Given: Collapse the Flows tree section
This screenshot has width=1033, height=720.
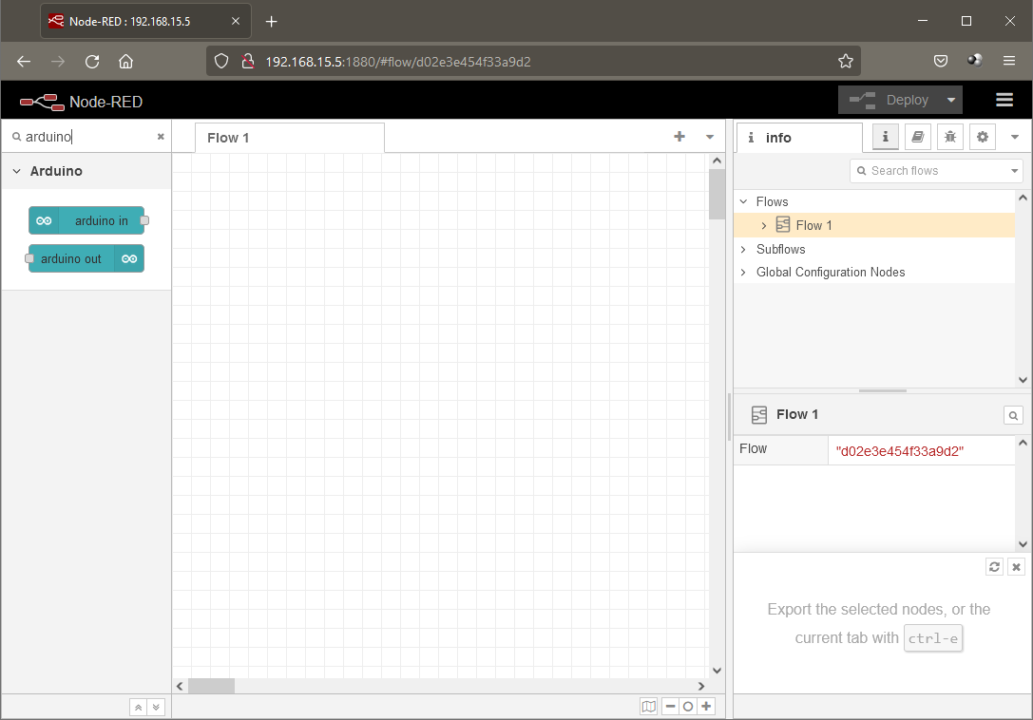Looking at the screenshot, I should click(744, 201).
